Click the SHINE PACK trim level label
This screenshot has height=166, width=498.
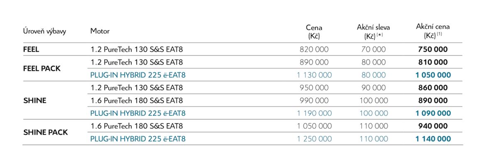[x=45, y=132]
